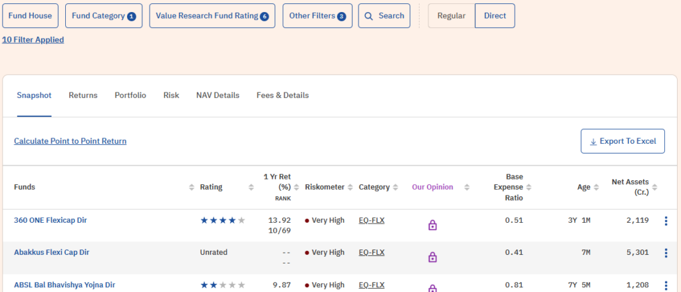Open Value Research Fund Rating filter

pyautogui.click(x=212, y=16)
